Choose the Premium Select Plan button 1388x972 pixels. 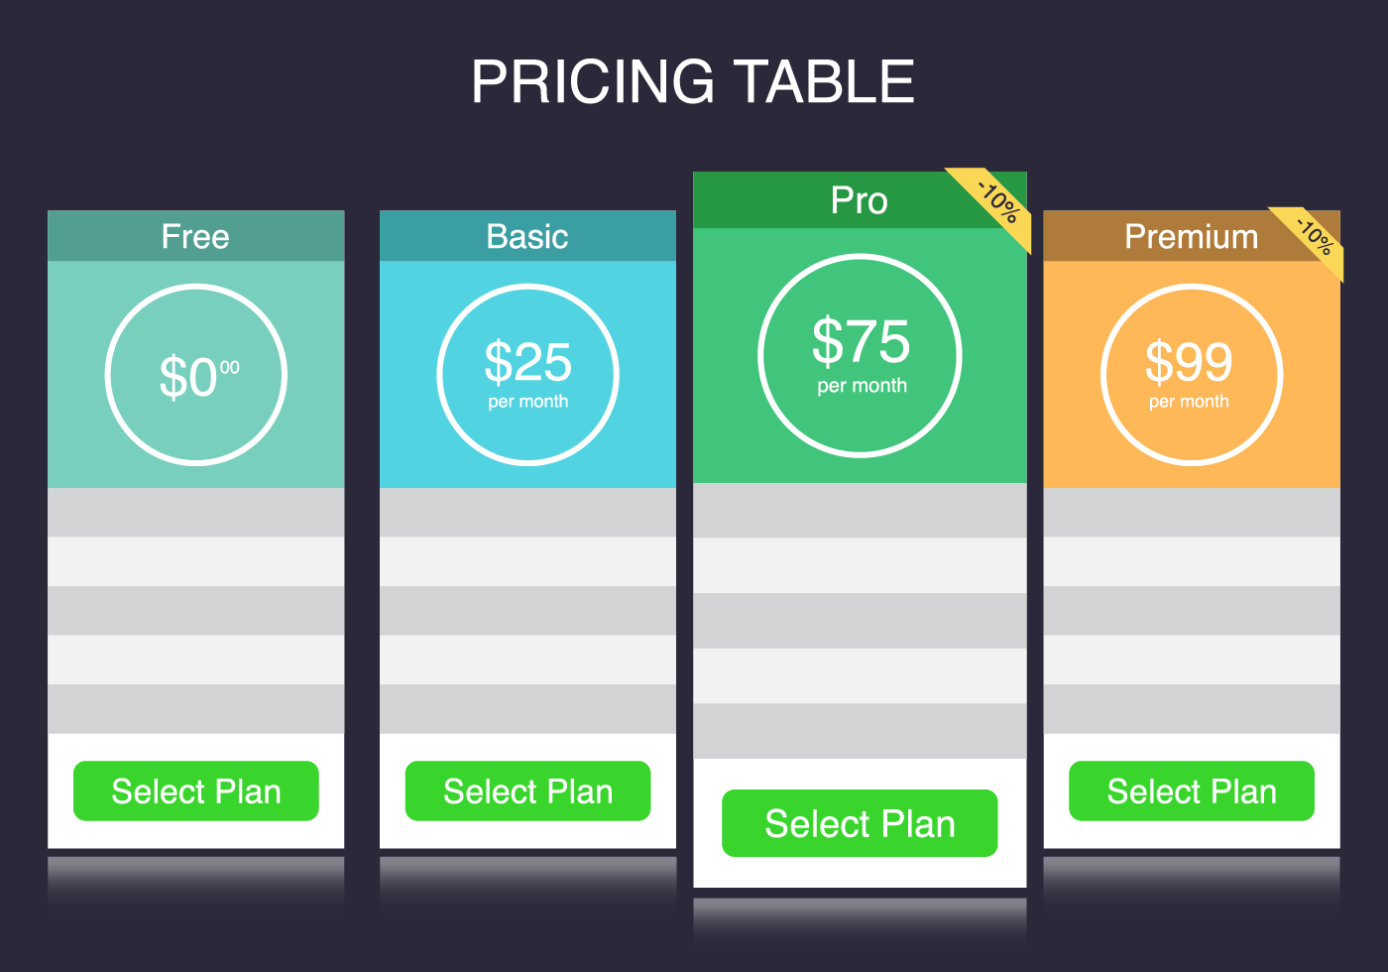click(1192, 791)
